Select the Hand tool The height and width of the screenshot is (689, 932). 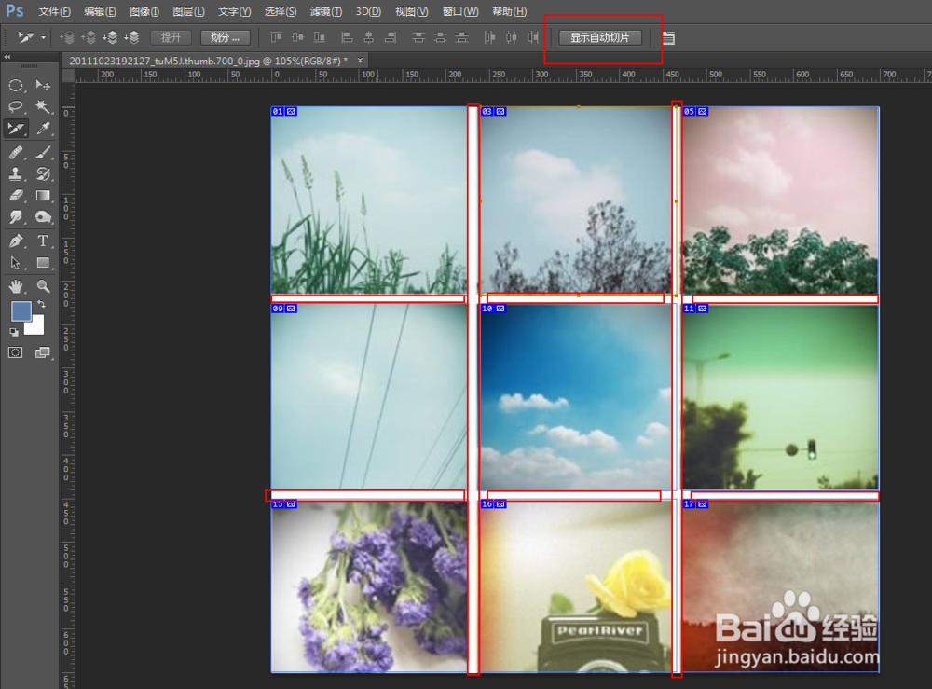coord(16,286)
